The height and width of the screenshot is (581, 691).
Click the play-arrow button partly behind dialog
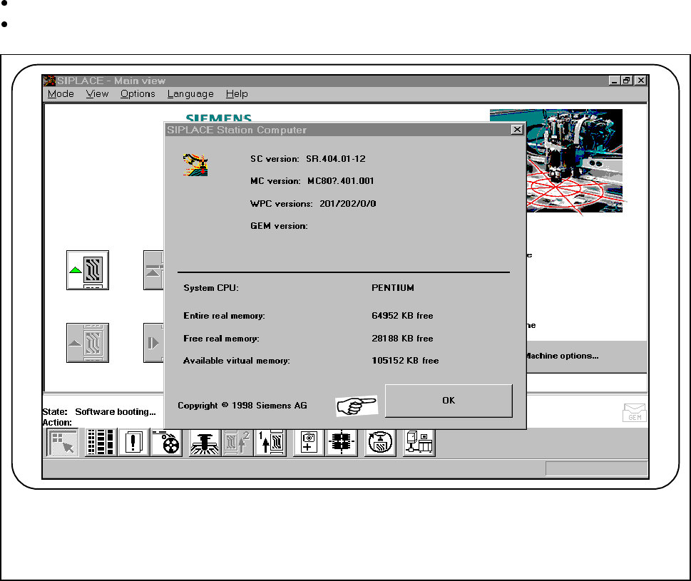coord(153,343)
